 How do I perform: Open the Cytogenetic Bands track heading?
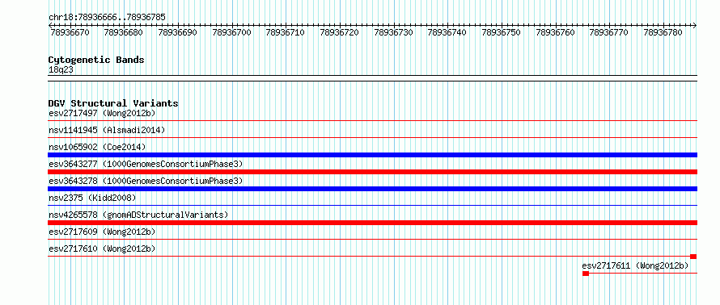[96, 60]
